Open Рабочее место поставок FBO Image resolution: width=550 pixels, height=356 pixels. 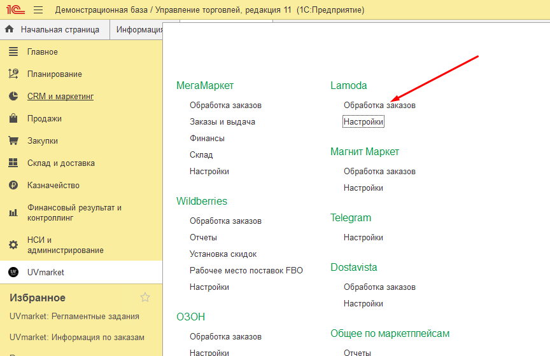pyautogui.click(x=246, y=270)
